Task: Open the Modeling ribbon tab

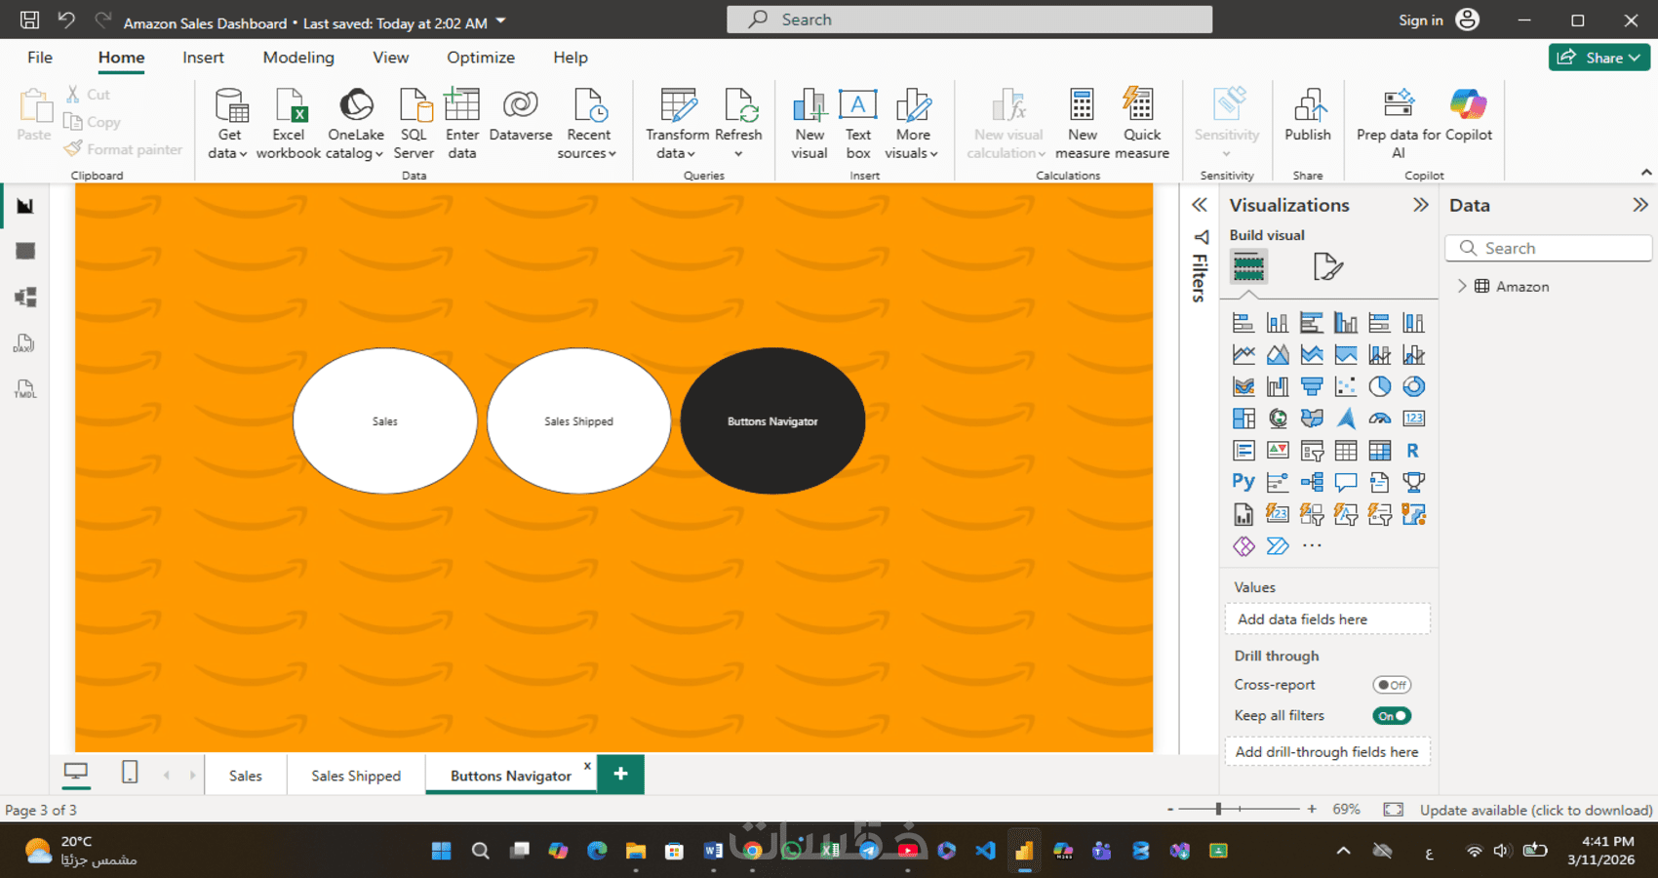Action: coord(298,58)
